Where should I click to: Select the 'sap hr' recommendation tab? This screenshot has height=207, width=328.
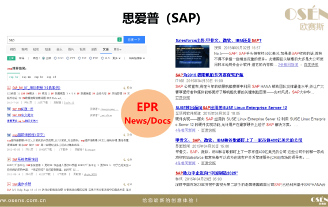point(39,77)
